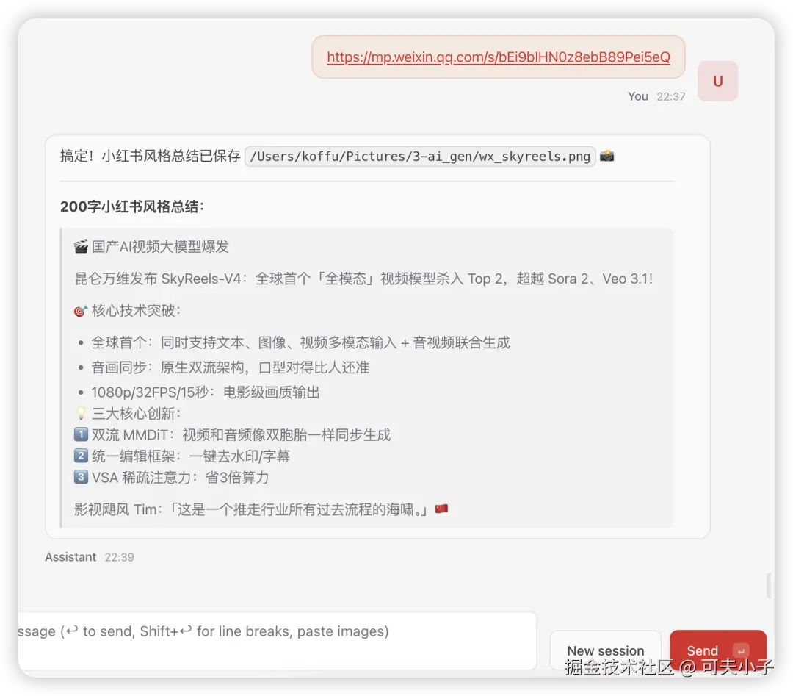The image size is (793, 696).
Task: Click the bullet starting 音画同步
Action: 230,367
